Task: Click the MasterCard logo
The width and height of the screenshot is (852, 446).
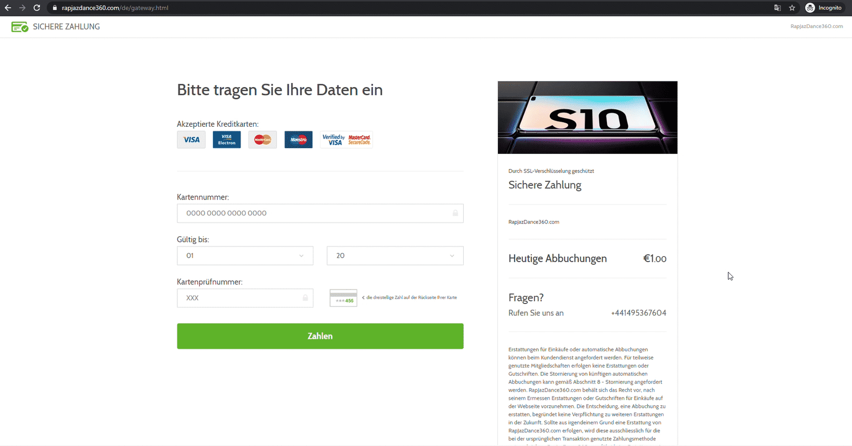Action: pos(262,140)
